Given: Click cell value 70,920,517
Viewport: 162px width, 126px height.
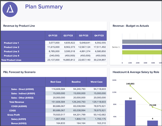Looking at the screenshot, I should [59, 115].
